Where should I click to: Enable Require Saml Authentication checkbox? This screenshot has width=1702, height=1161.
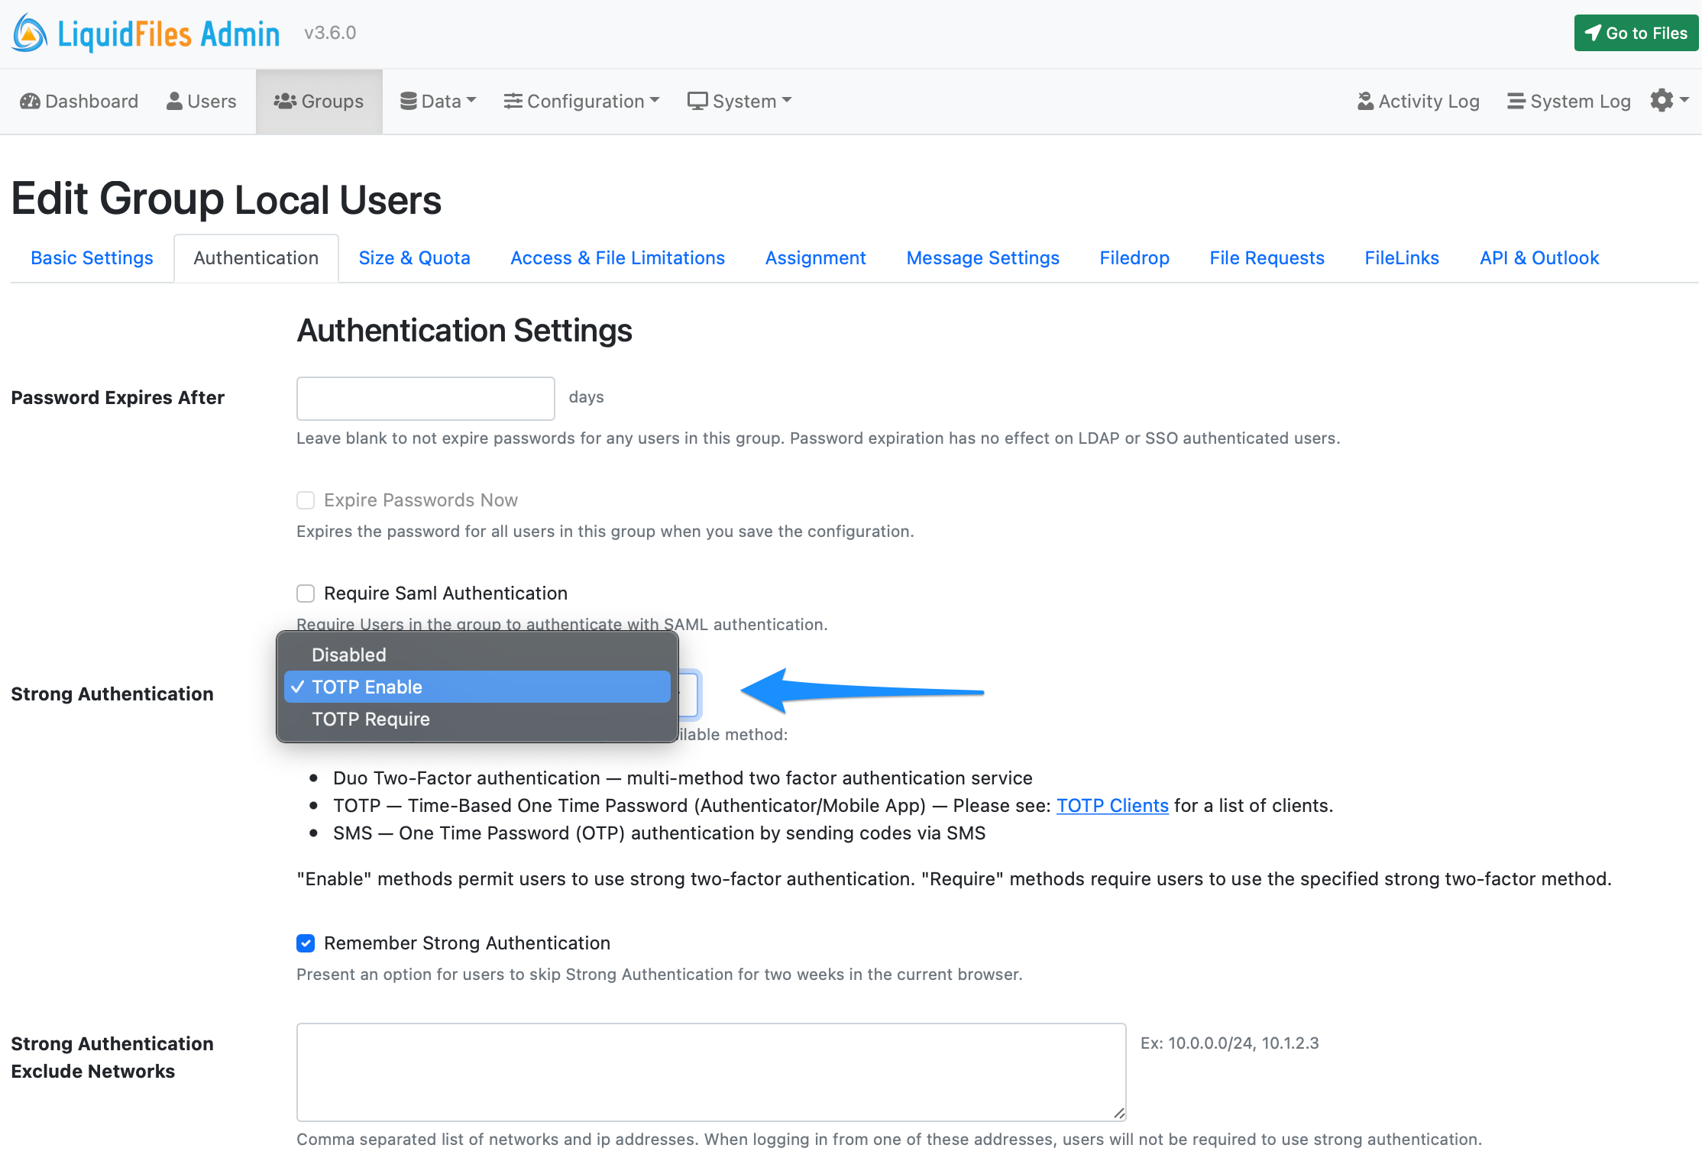coord(306,593)
